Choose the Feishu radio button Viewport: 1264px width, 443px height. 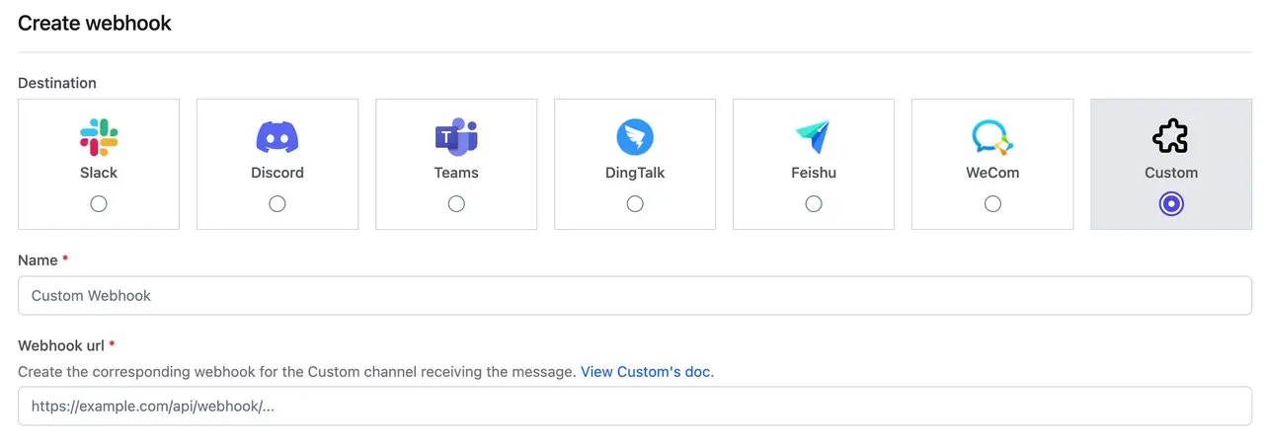tap(814, 203)
